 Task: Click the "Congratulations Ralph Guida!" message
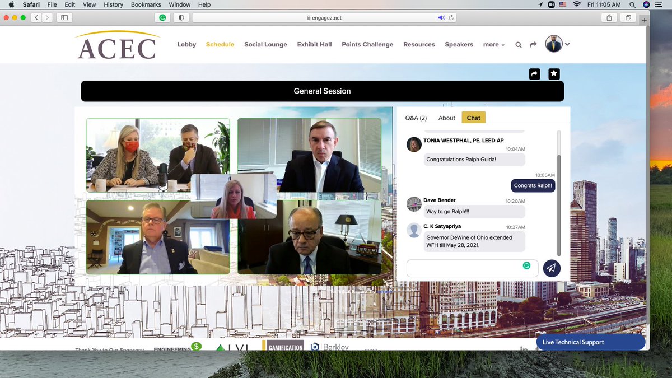475,160
